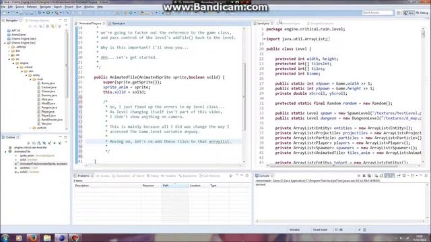This screenshot has height=242, width=431.
Task: Click AnimatedTile editor vertical scrollbar
Action: point(244,96)
